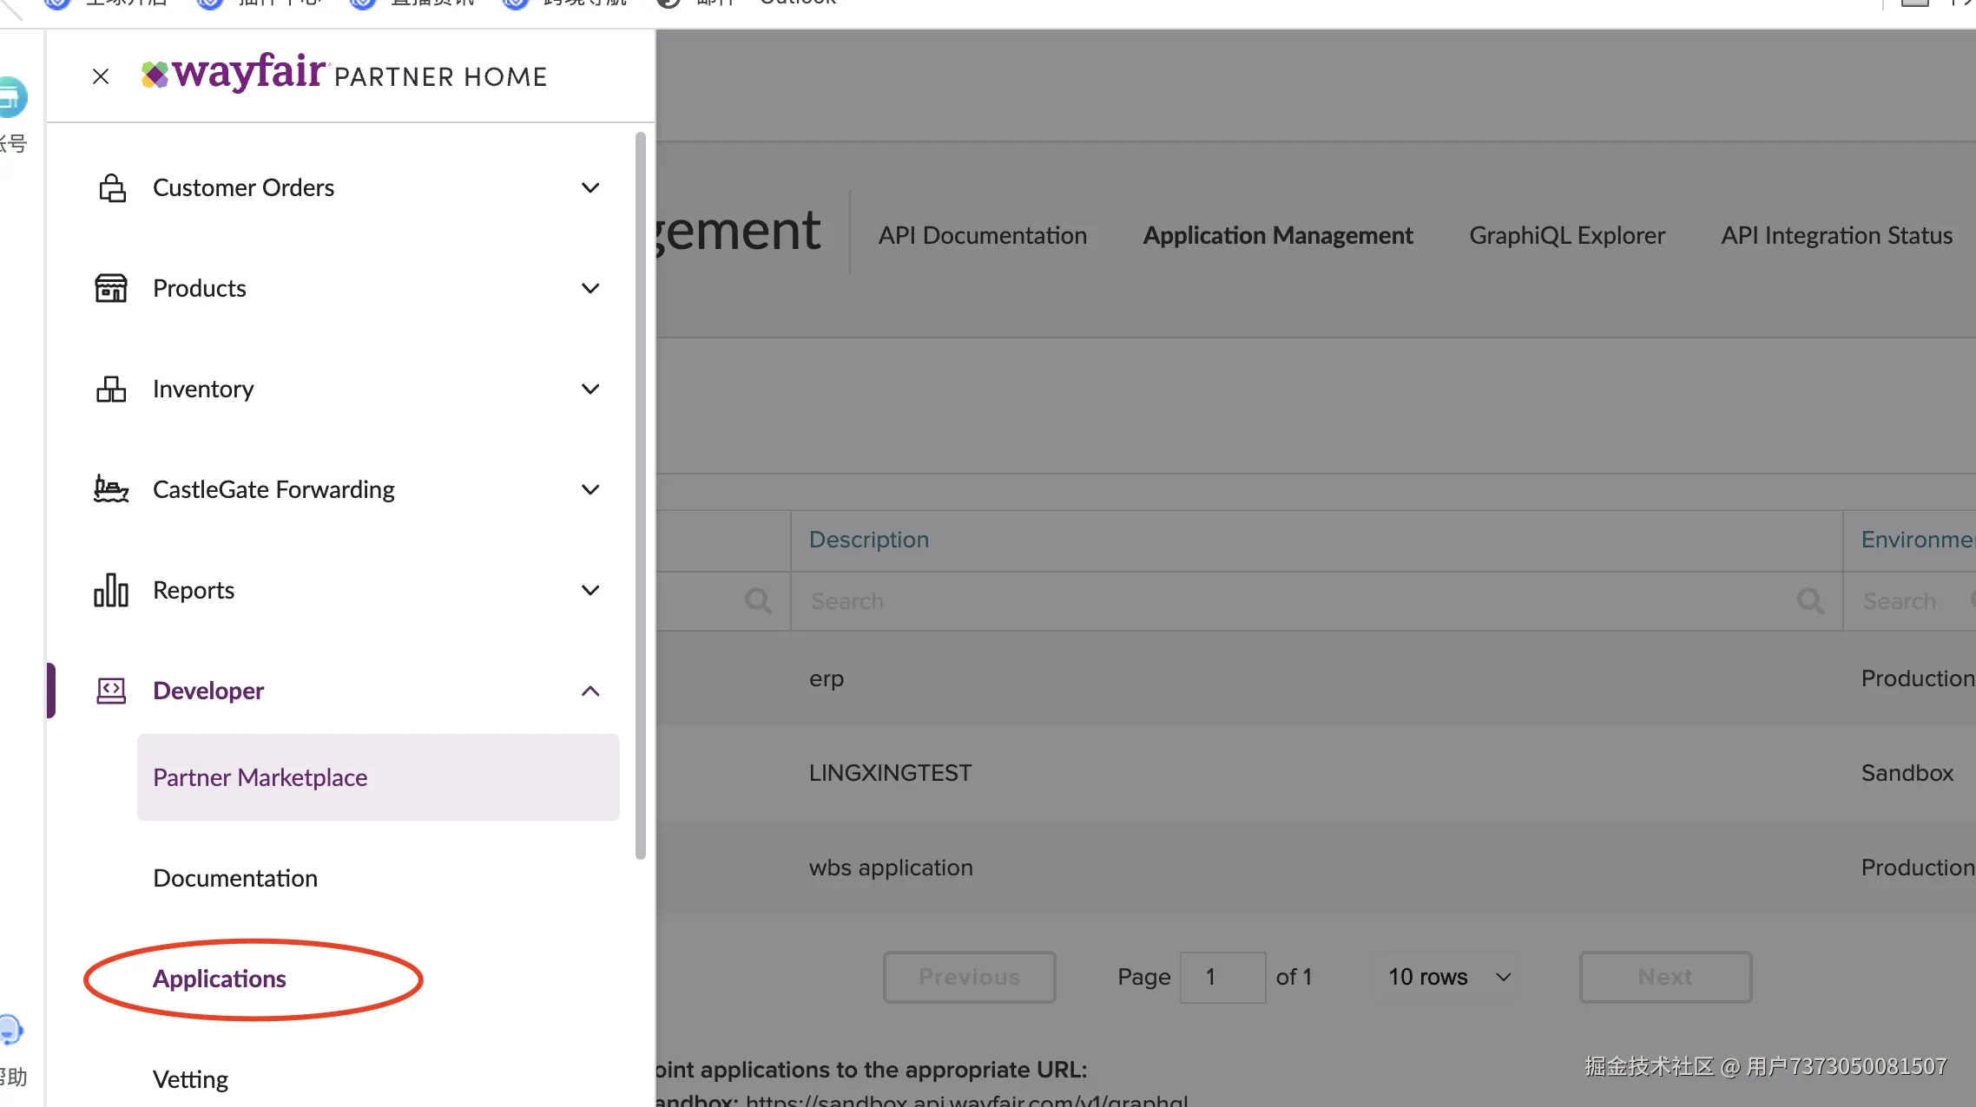Close the sidebar menu with X icon
1976x1107 pixels.
point(101,76)
